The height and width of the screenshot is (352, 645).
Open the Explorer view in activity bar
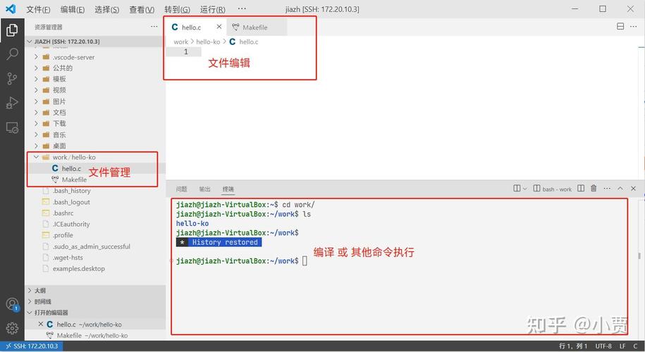pos(12,30)
